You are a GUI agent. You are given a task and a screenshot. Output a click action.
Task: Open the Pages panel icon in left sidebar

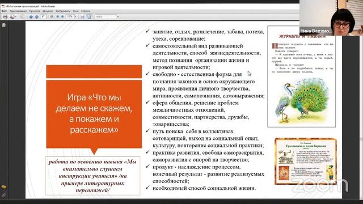(x=4, y=25)
